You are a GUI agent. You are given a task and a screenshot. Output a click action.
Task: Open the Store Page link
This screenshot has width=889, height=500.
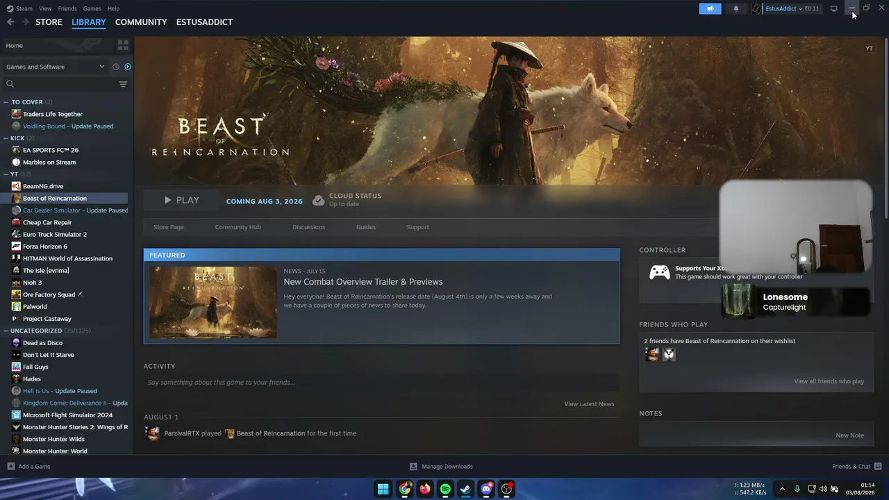(169, 227)
